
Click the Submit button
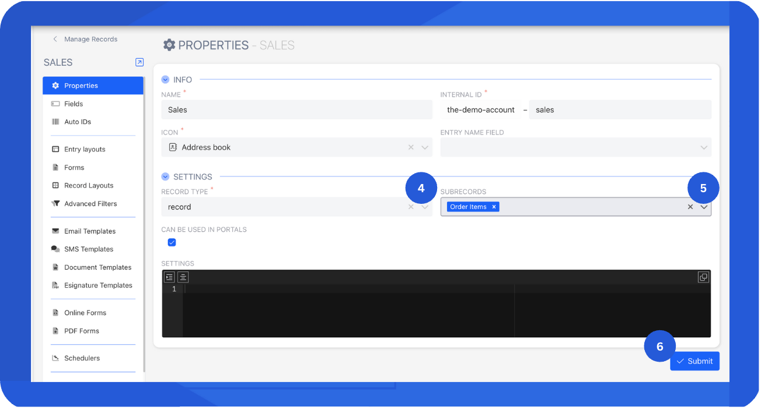click(x=694, y=361)
